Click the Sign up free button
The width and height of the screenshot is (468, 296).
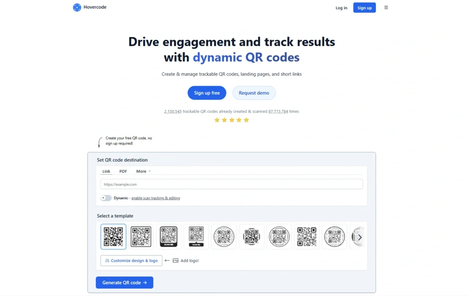[x=207, y=93]
